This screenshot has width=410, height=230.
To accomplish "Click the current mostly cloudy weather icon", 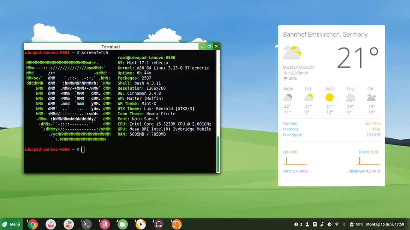I will point(292,52).
